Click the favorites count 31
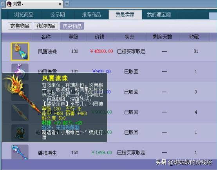Screen dimensions: 217x170 [x=196, y=51]
